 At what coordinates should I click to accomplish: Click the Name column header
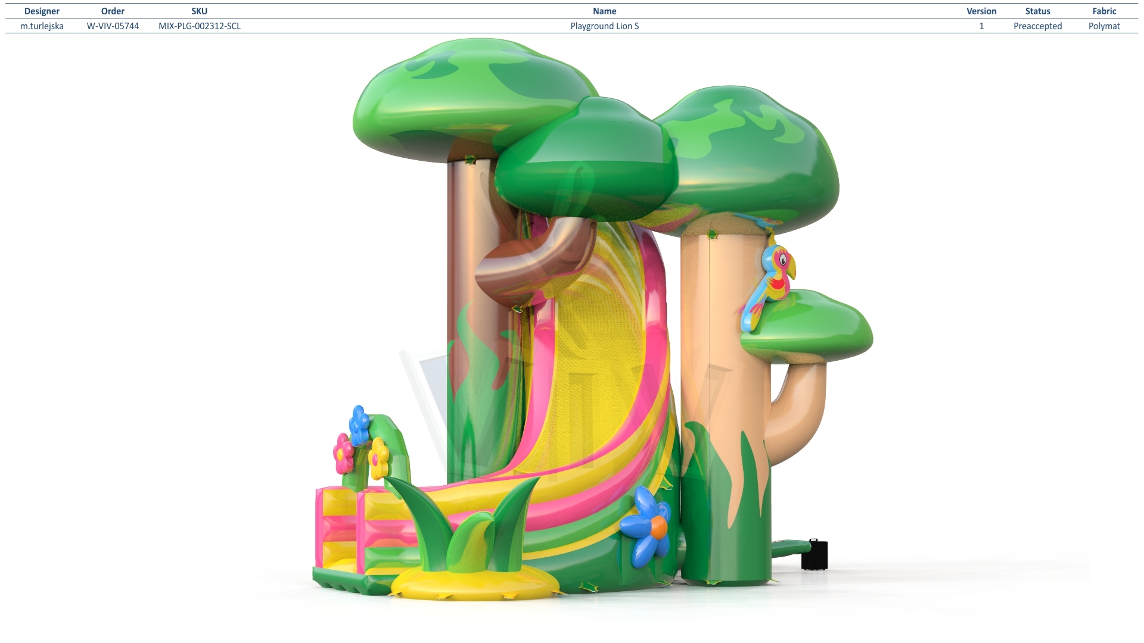(x=604, y=11)
